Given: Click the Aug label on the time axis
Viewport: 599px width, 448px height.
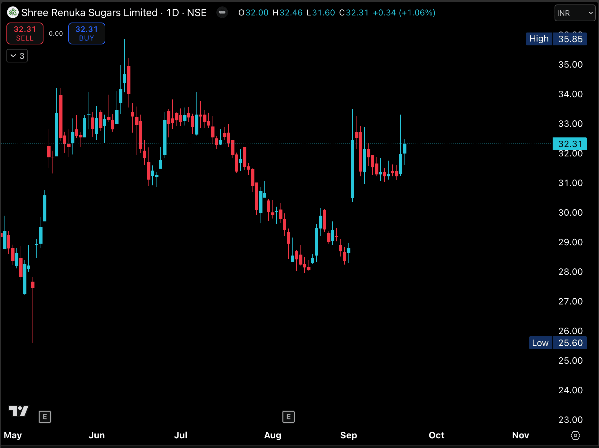Looking at the screenshot, I should (x=273, y=435).
